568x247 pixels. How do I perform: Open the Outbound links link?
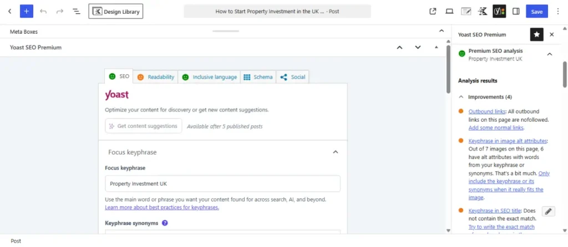tap(487, 111)
